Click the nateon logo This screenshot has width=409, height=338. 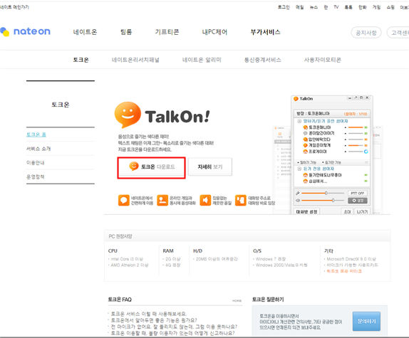[26, 31]
